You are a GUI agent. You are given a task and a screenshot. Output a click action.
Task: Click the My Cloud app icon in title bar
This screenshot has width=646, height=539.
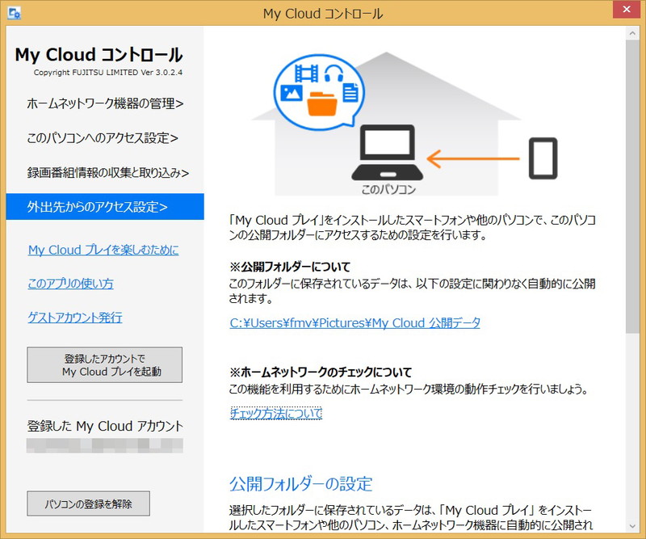pos(14,14)
